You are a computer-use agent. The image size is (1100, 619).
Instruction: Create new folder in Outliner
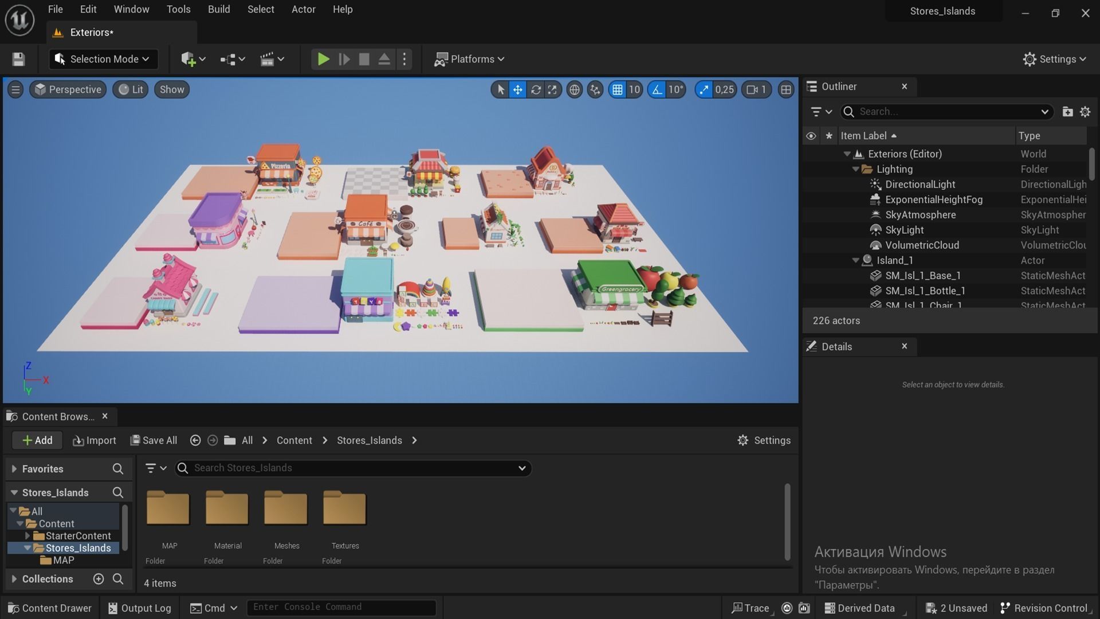1067,112
